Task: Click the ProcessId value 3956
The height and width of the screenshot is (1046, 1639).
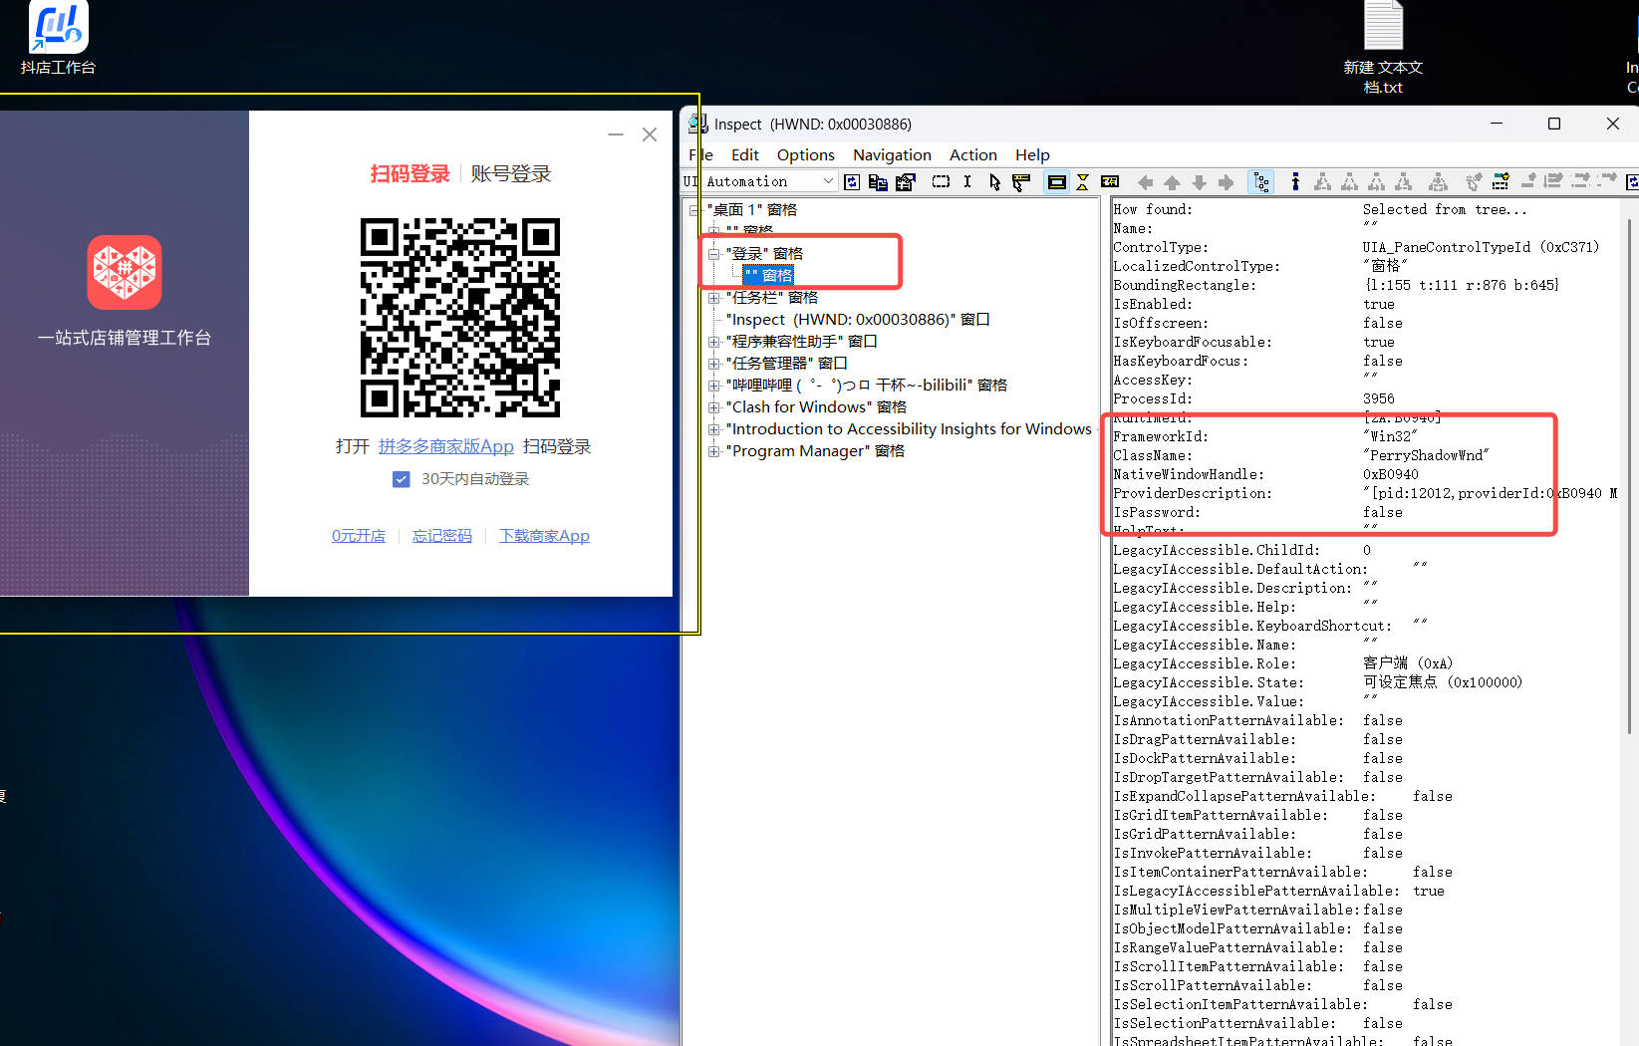Action: [x=1379, y=398]
